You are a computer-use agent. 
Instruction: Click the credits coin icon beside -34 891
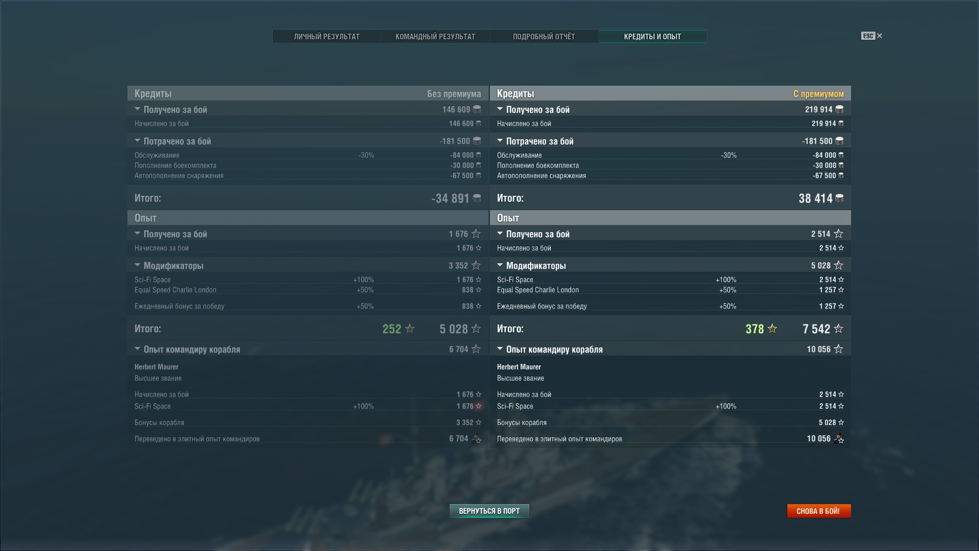(x=477, y=198)
